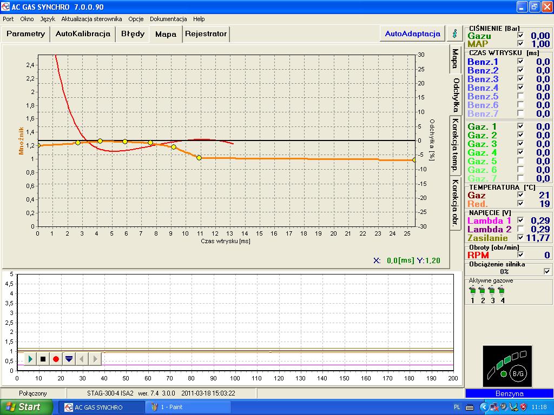The width and height of the screenshot is (554, 415).
Task: Click the blue down-arrow load icon
Action: [x=69, y=359]
